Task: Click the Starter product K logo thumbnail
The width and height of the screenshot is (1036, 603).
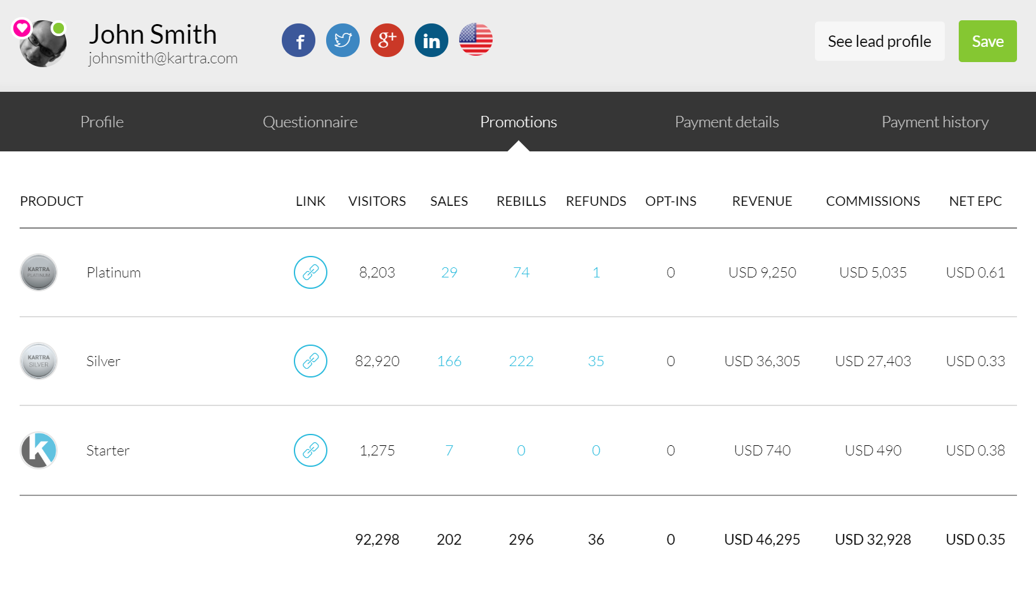Action: click(39, 450)
